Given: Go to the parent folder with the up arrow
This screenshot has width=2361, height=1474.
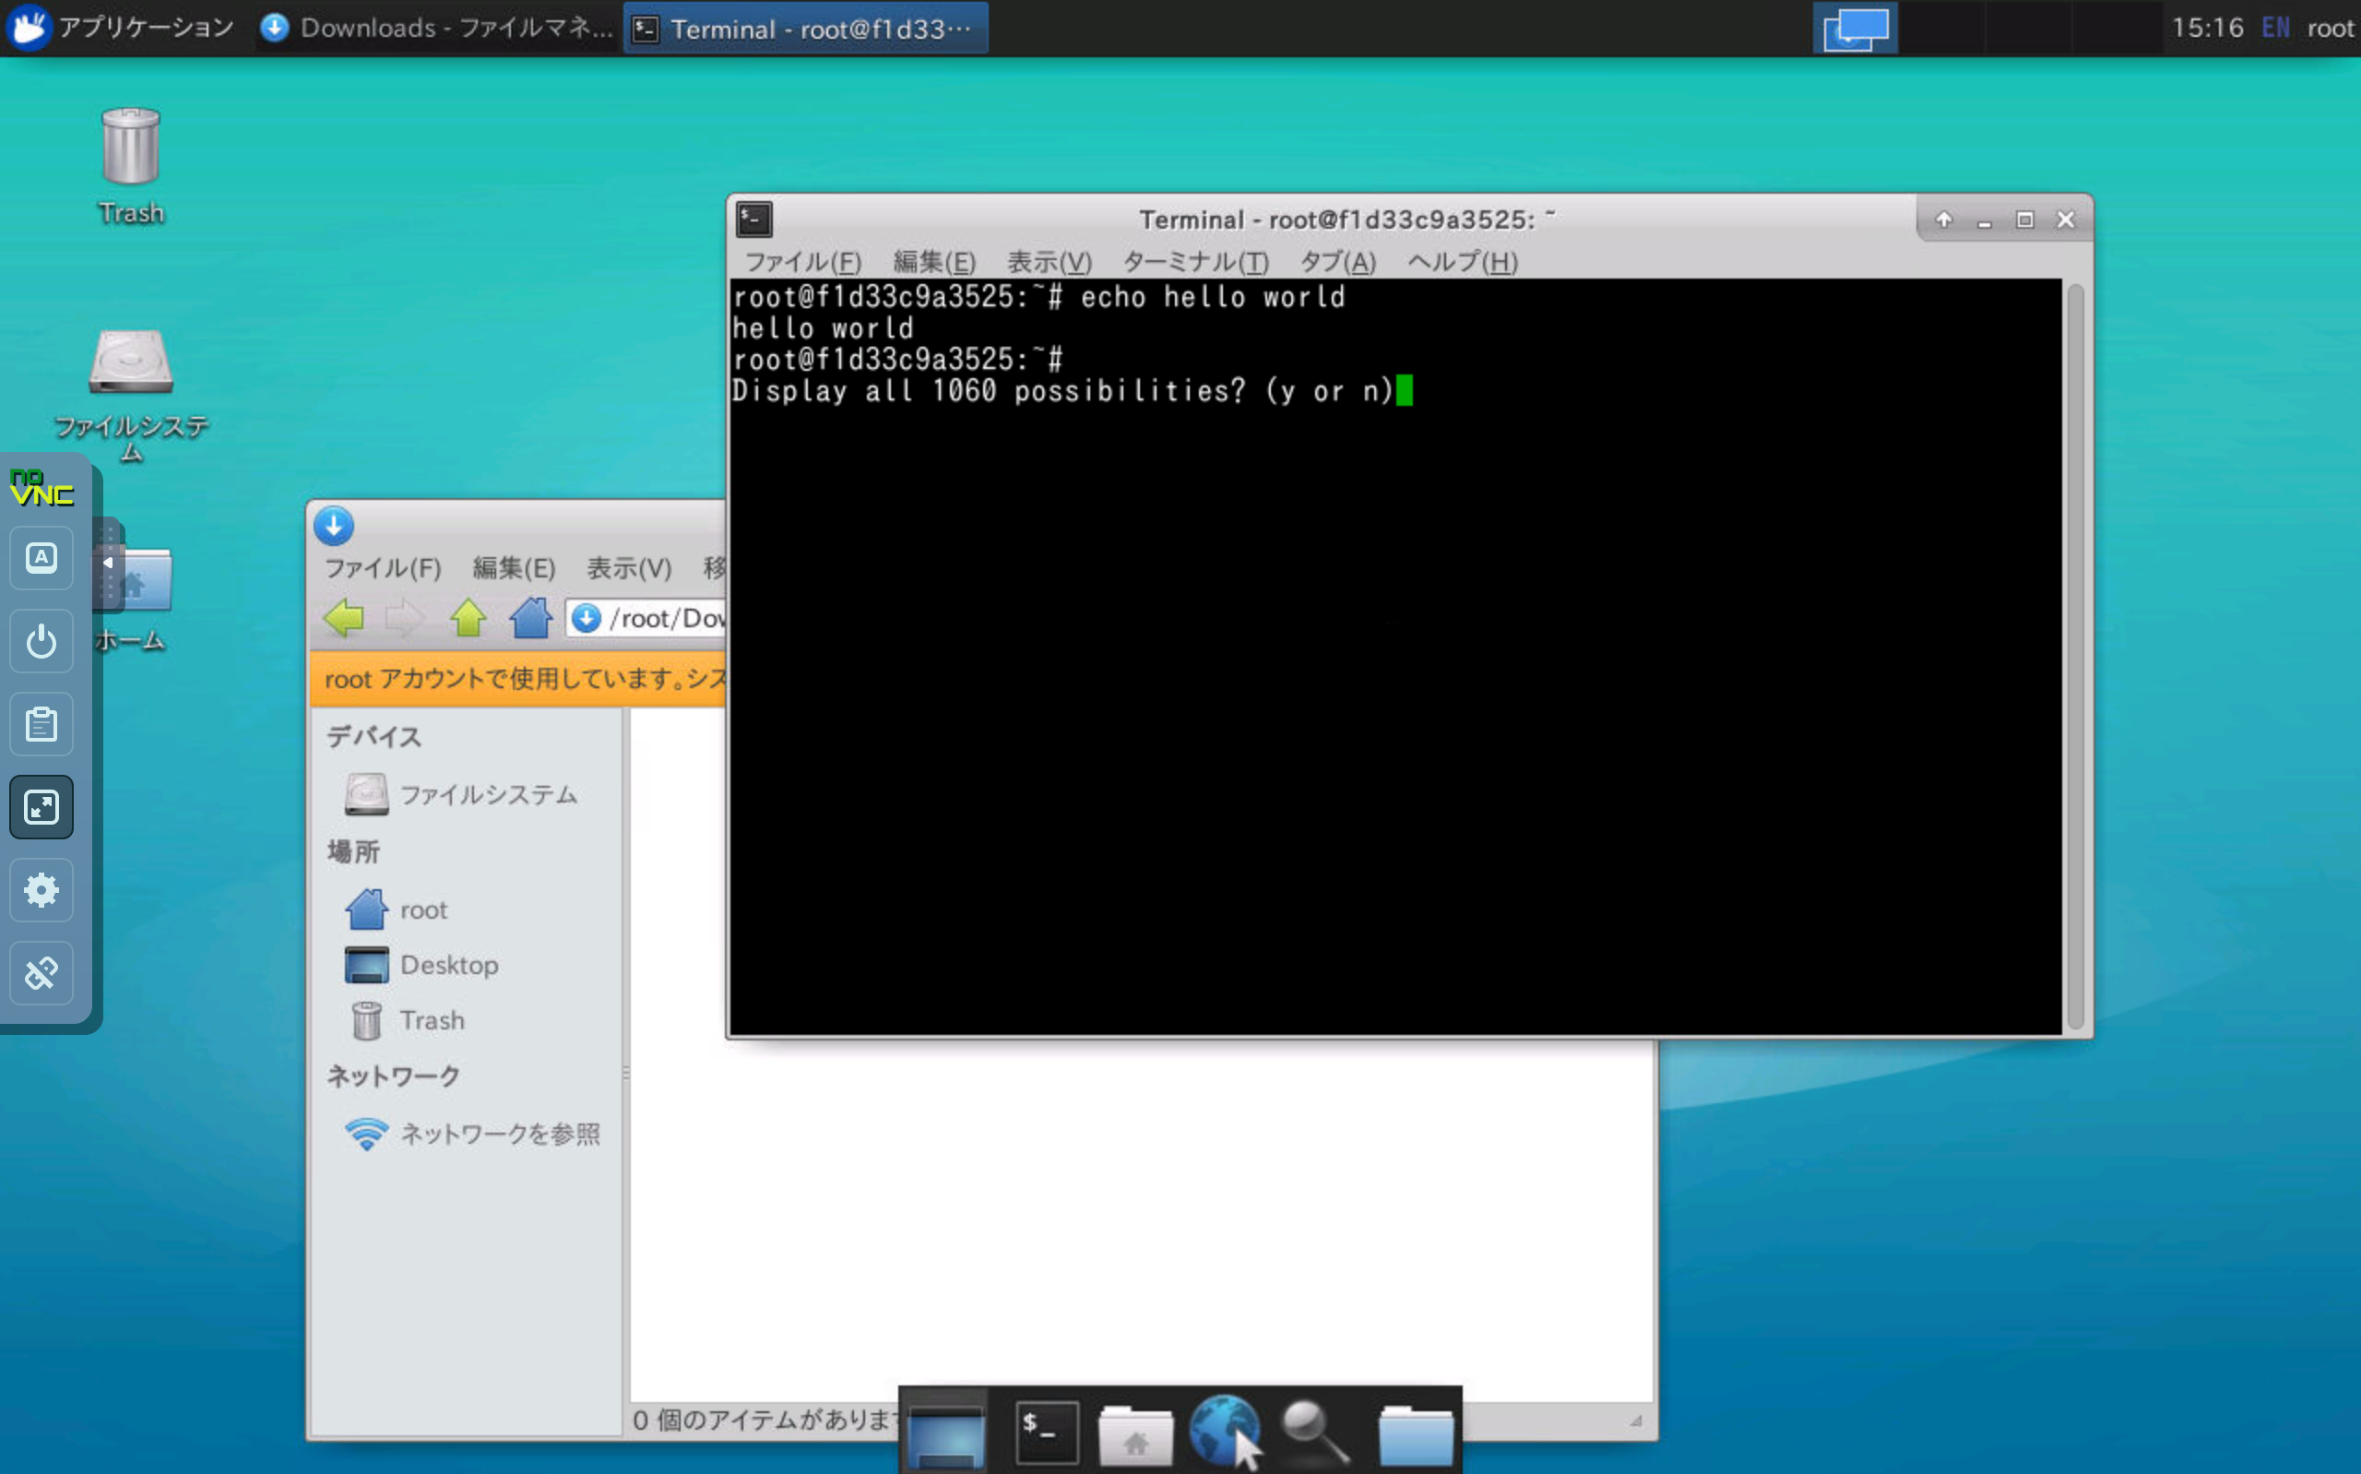Looking at the screenshot, I should (x=468, y=618).
